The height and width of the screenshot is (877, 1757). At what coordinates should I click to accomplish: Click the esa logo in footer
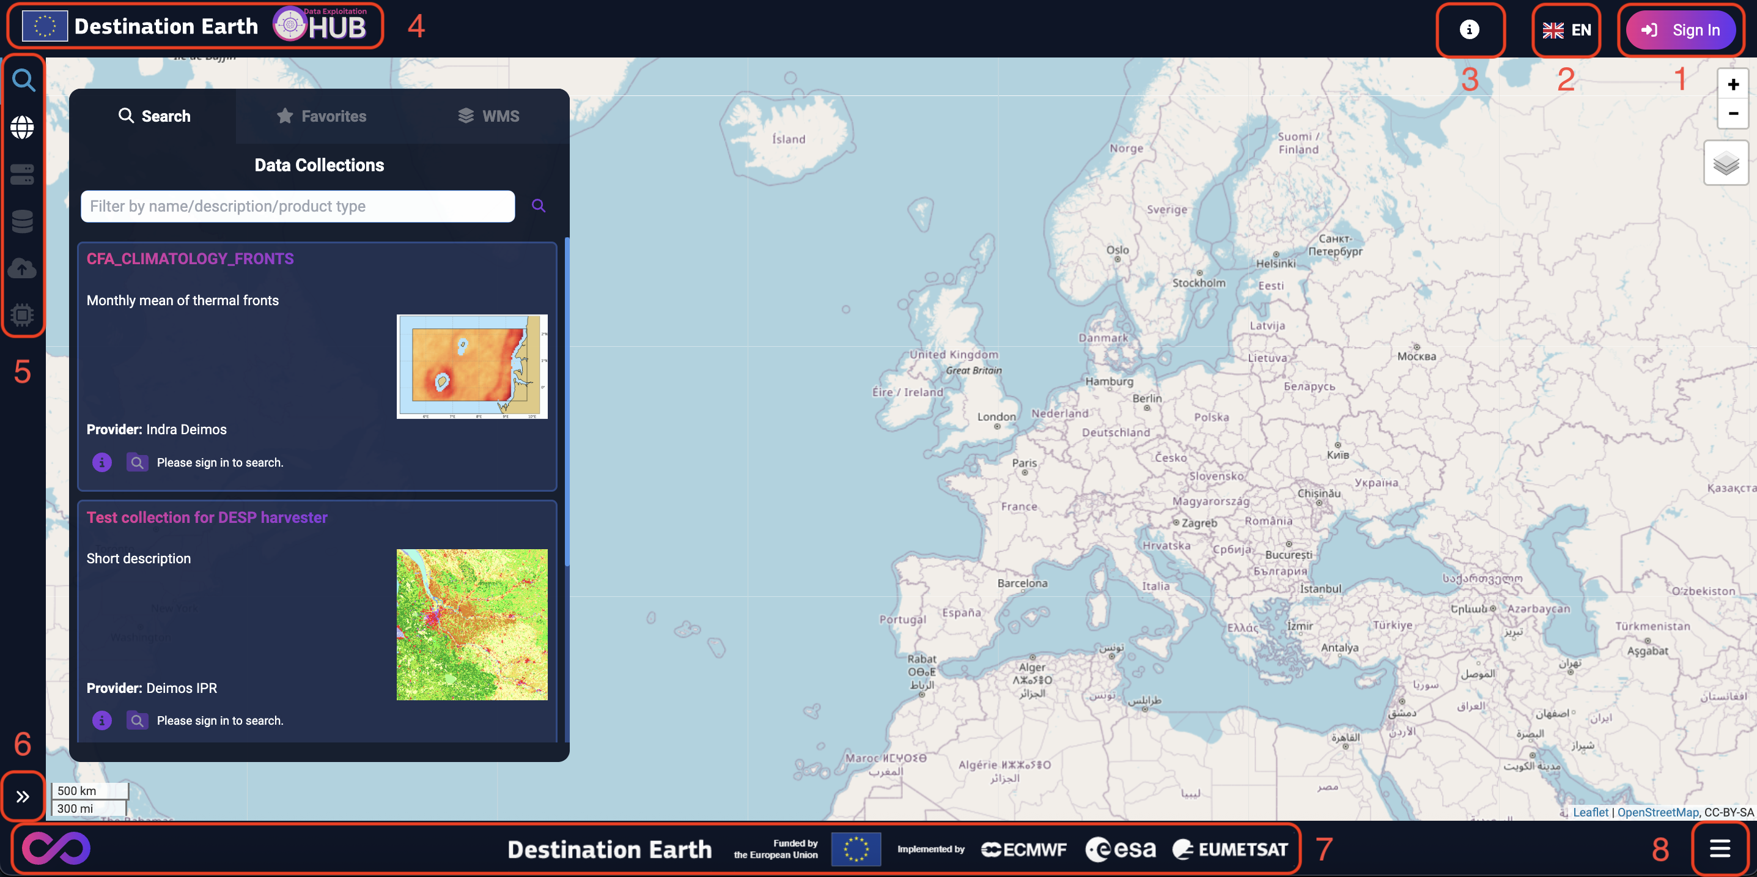(x=1121, y=849)
